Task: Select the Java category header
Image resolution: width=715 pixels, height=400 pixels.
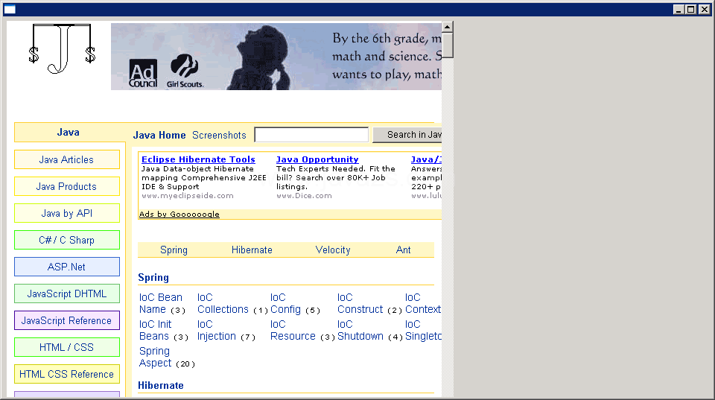Action: click(x=69, y=133)
